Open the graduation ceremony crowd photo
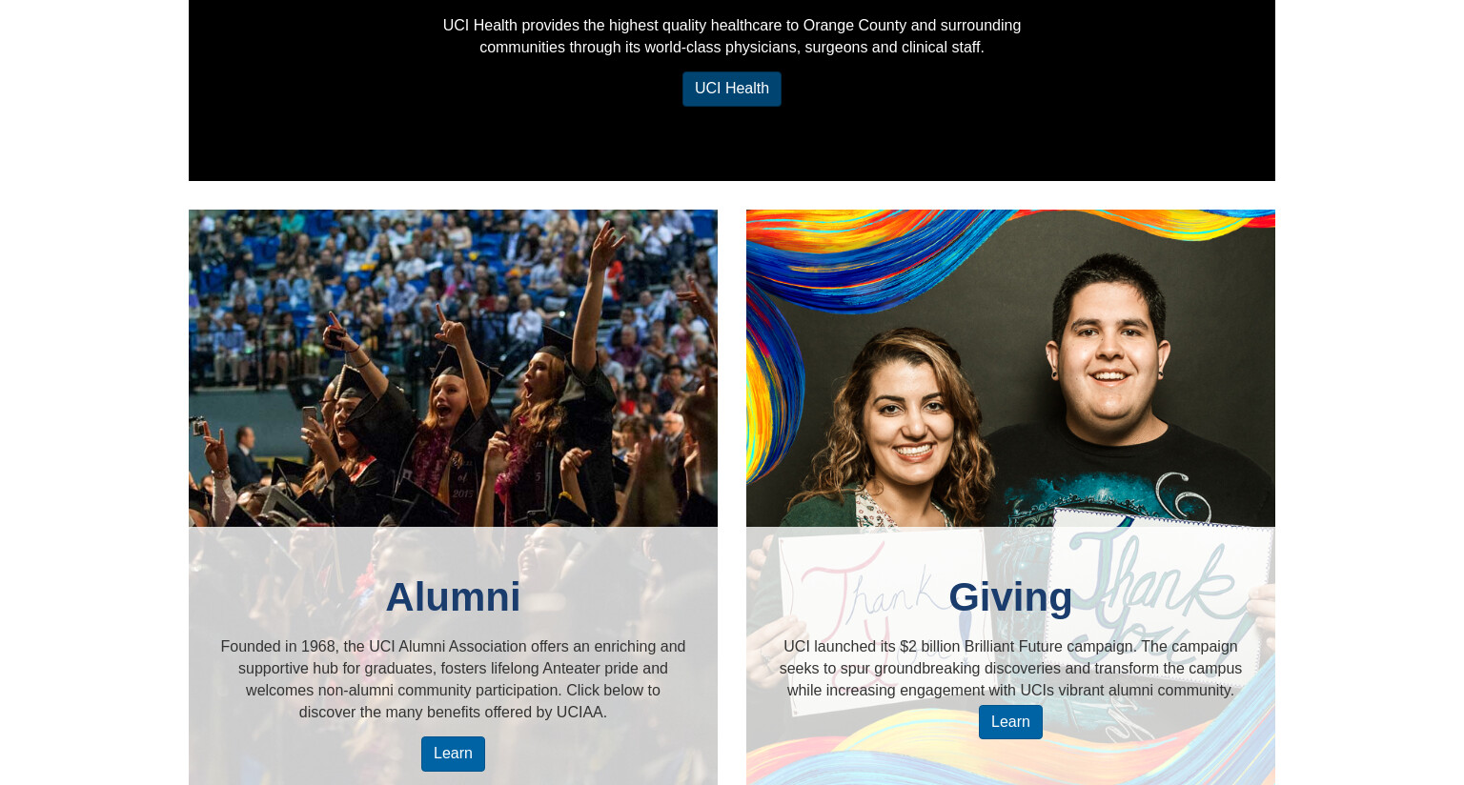Screen dimensions: 1464x785 tap(453, 368)
